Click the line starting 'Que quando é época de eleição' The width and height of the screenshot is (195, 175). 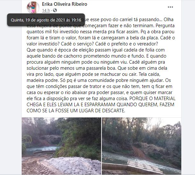pos(96,50)
